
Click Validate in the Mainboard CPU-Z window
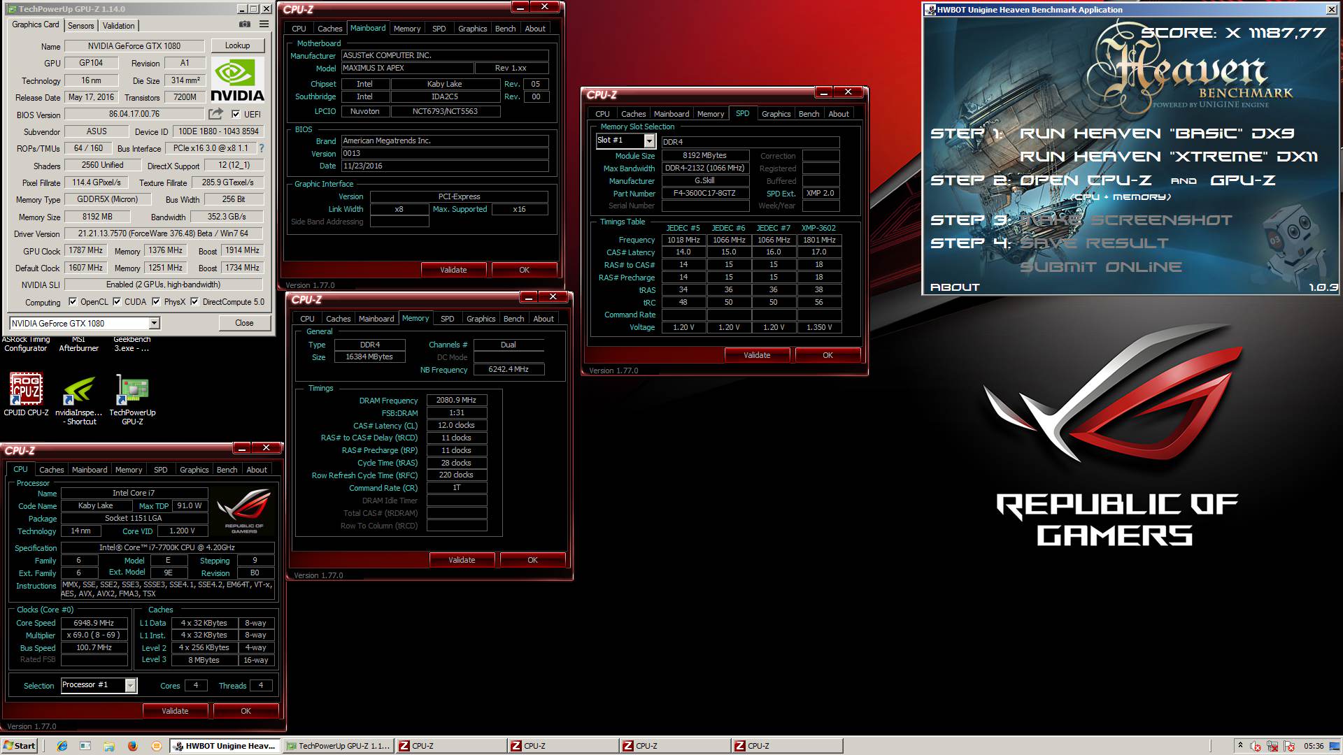pos(453,270)
